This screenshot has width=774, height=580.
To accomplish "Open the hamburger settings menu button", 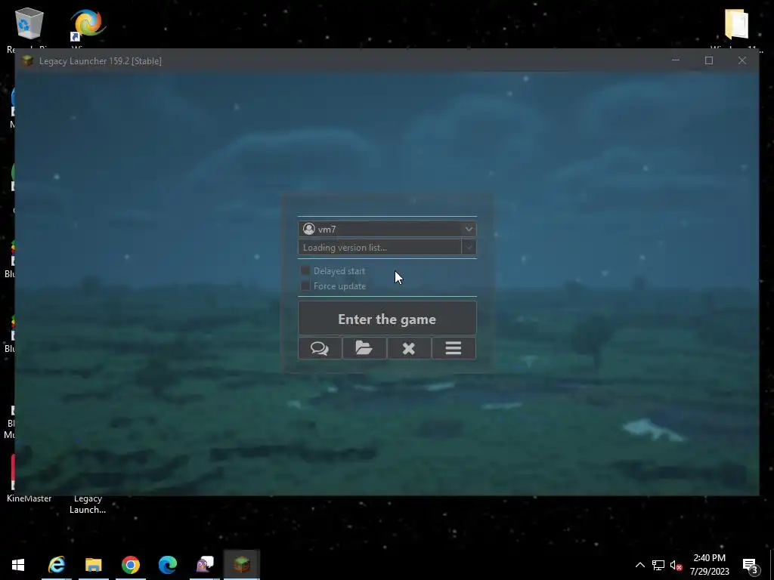I will pos(454,348).
